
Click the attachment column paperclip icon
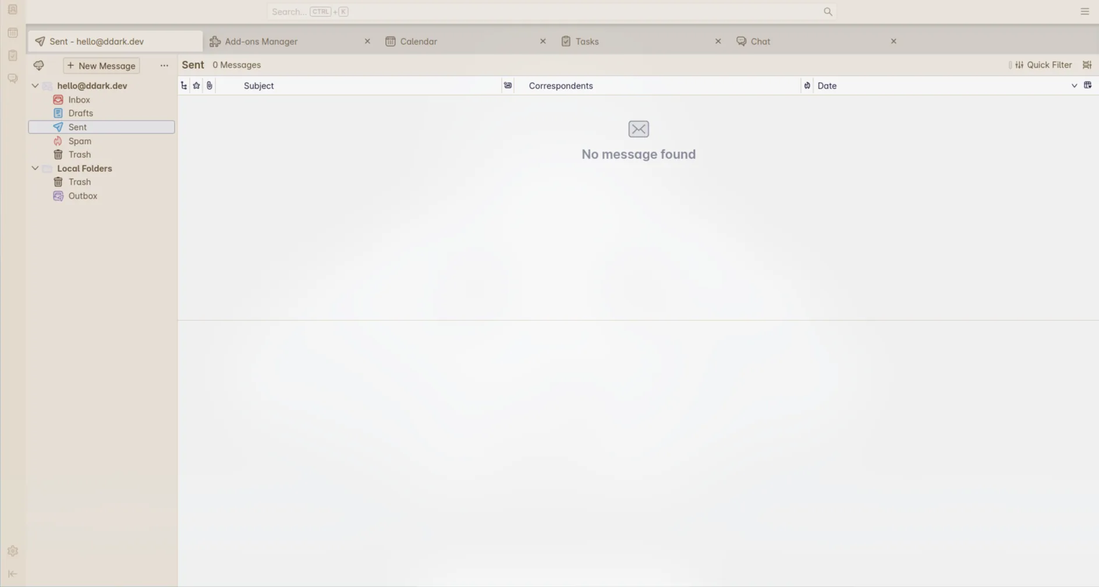(210, 86)
